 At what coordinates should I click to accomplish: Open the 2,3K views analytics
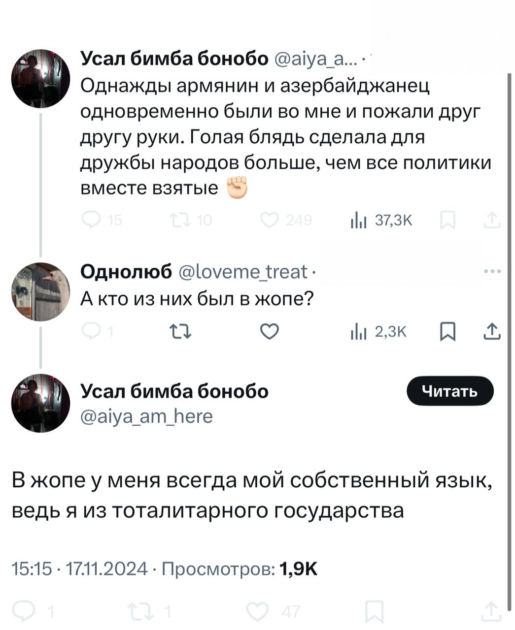tap(378, 333)
